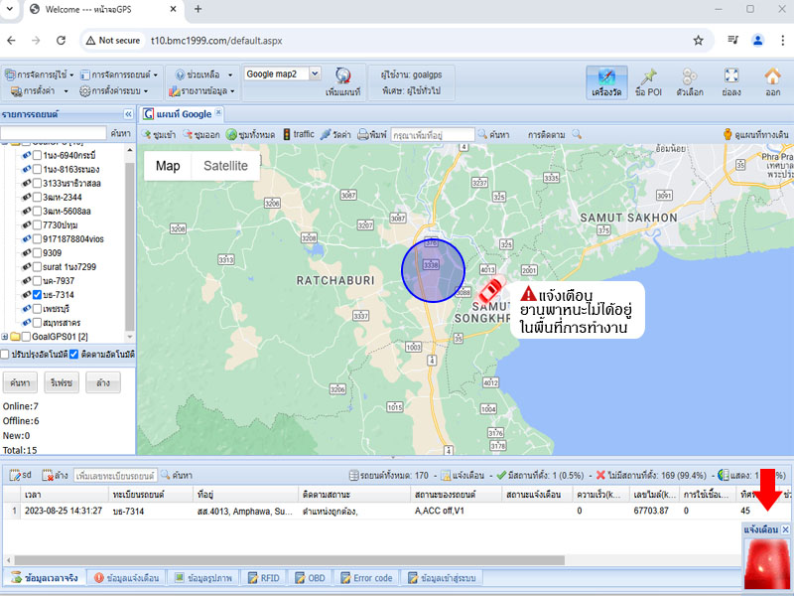The height and width of the screenshot is (596, 794).
Task: Toggle the traffic light layer
Action: tap(299, 134)
